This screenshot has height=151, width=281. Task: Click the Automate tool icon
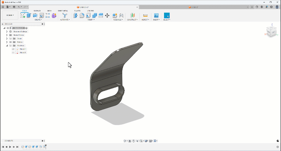pyautogui.click(x=65, y=15)
